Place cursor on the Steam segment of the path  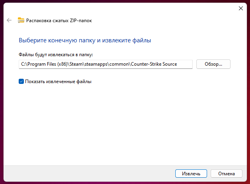pos(76,64)
